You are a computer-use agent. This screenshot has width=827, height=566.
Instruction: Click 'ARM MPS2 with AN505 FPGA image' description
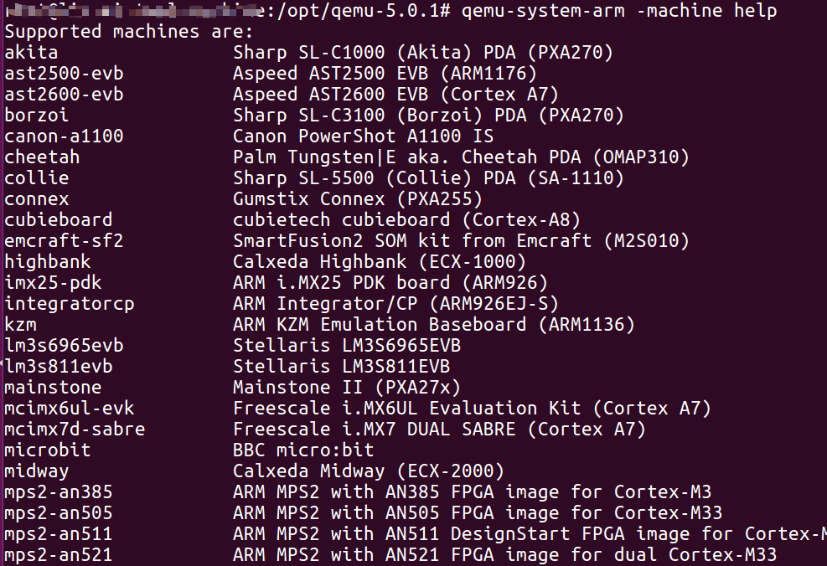pos(396,513)
